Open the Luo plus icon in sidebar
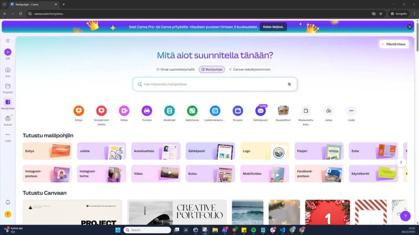This screenshot has width=419, height=235. [x=7, y=52]
